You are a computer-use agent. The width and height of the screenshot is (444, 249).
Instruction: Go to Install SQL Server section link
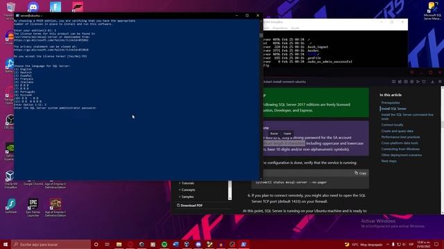click(x=394, y=109)
